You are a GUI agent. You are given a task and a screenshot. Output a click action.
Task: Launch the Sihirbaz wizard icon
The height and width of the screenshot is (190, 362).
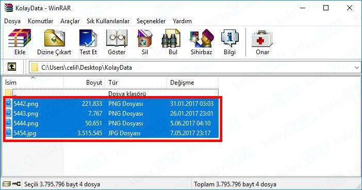pyautogui.click(x=202, y=38)
